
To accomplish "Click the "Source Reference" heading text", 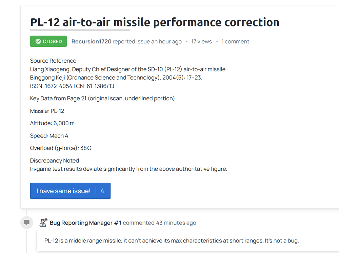I will 53,61.
